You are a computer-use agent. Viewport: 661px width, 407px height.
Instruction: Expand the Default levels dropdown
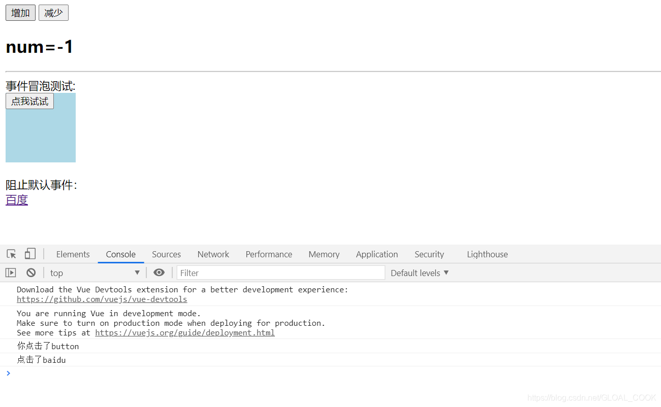click(x=420, y=273)
